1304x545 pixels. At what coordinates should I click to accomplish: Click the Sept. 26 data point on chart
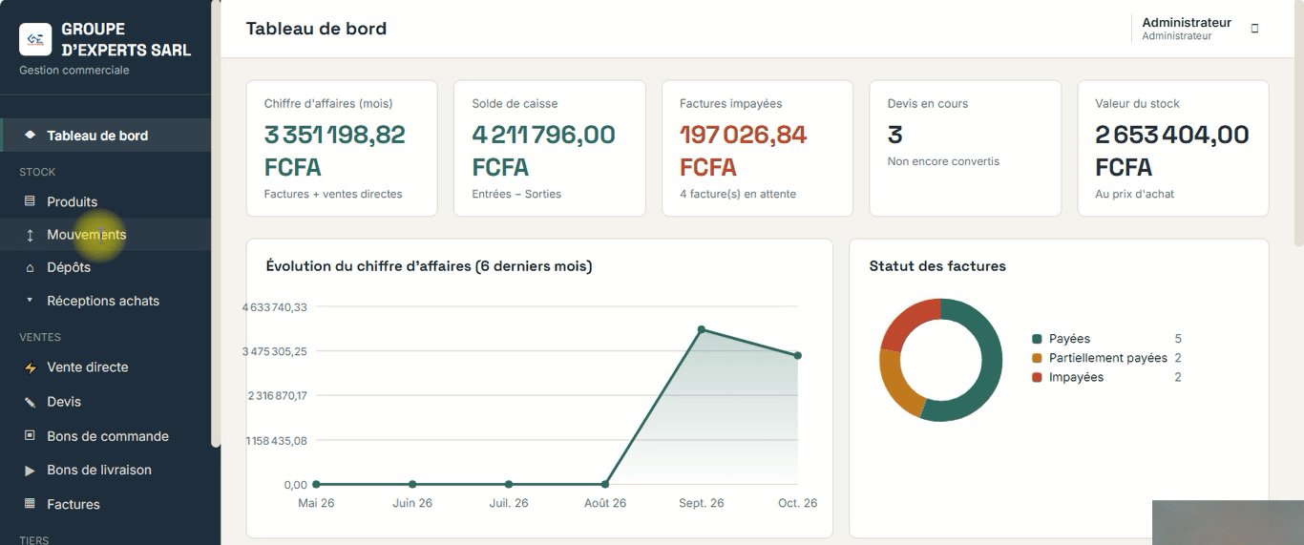tap(702, 329)
